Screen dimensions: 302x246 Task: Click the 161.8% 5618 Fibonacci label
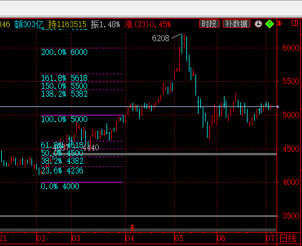[x=64, y=78]
